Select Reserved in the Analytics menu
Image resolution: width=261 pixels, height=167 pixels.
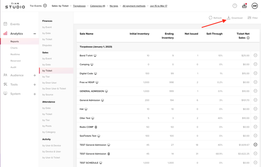pyautogui.click(x=15, y=61)
